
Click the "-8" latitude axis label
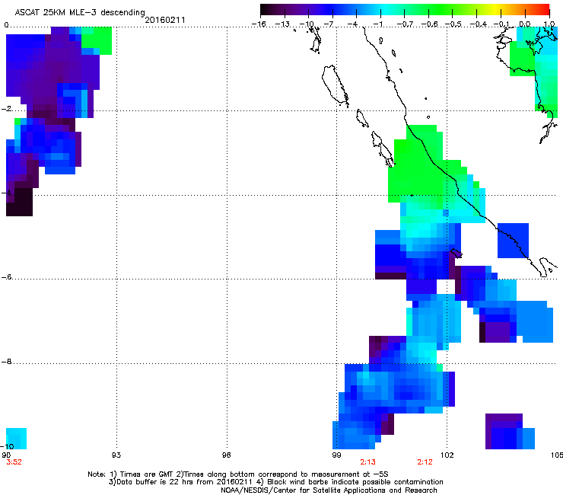click(x=6, y=361)
